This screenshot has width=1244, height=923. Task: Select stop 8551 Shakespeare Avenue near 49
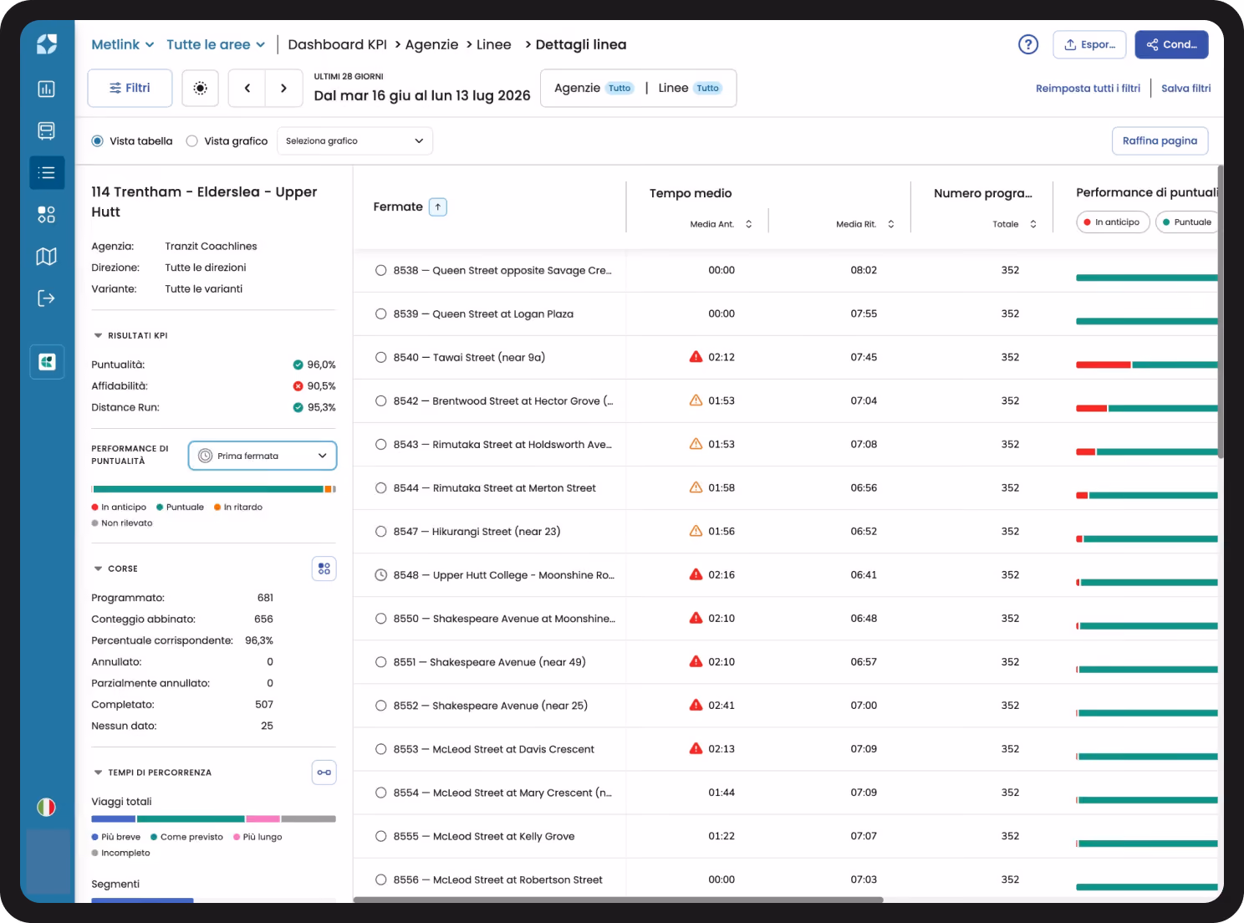tap(381, 662)
